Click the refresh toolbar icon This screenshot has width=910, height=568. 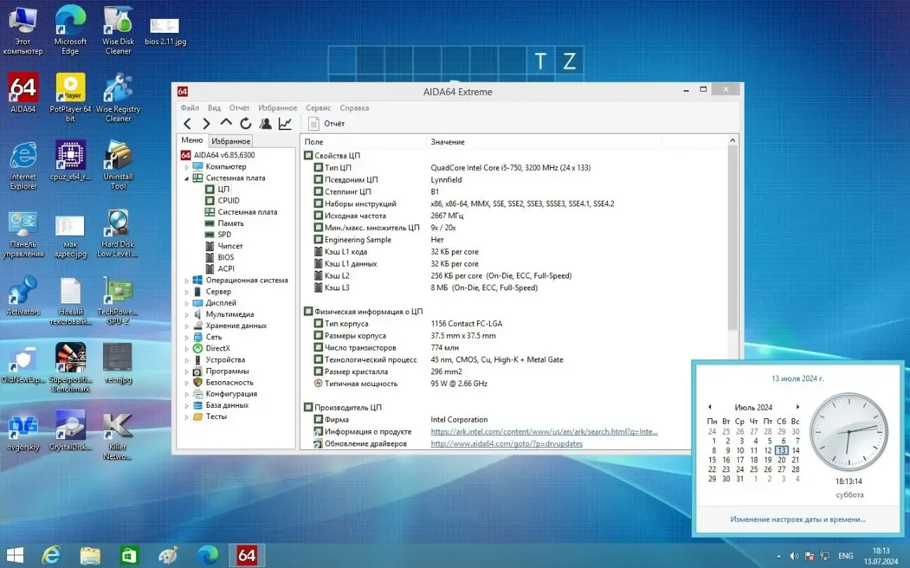coord(244,122)
